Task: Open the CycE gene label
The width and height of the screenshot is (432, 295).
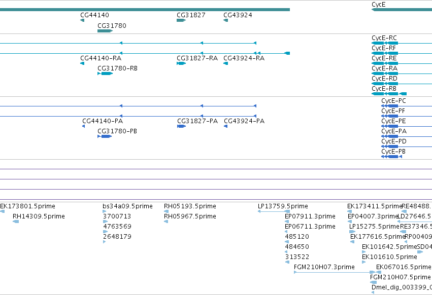Action: click(379, 5)
